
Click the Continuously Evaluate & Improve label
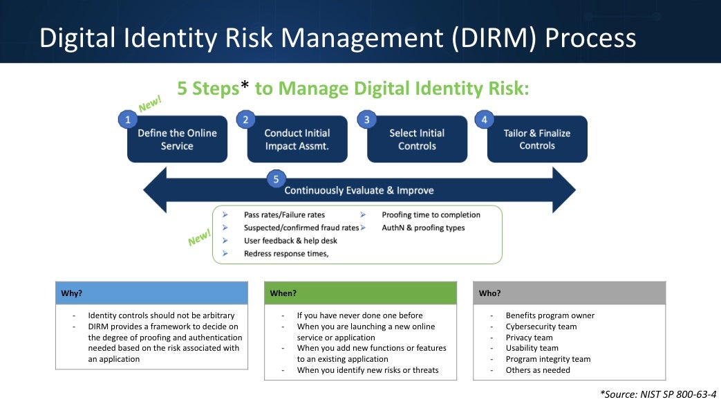tap(359, 190)
